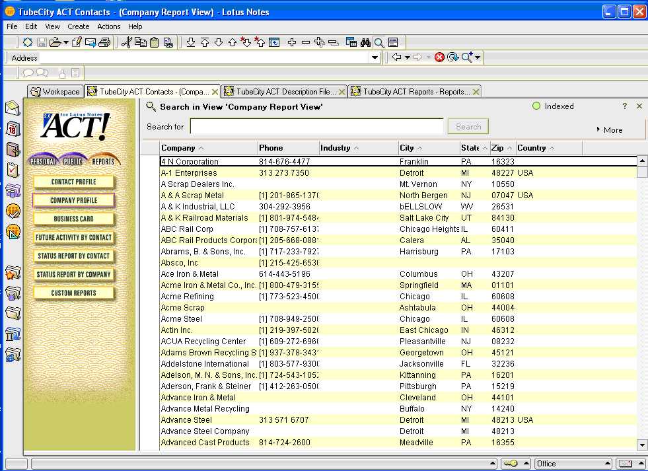Click the Contact Profile button

(x=73, y=182)
